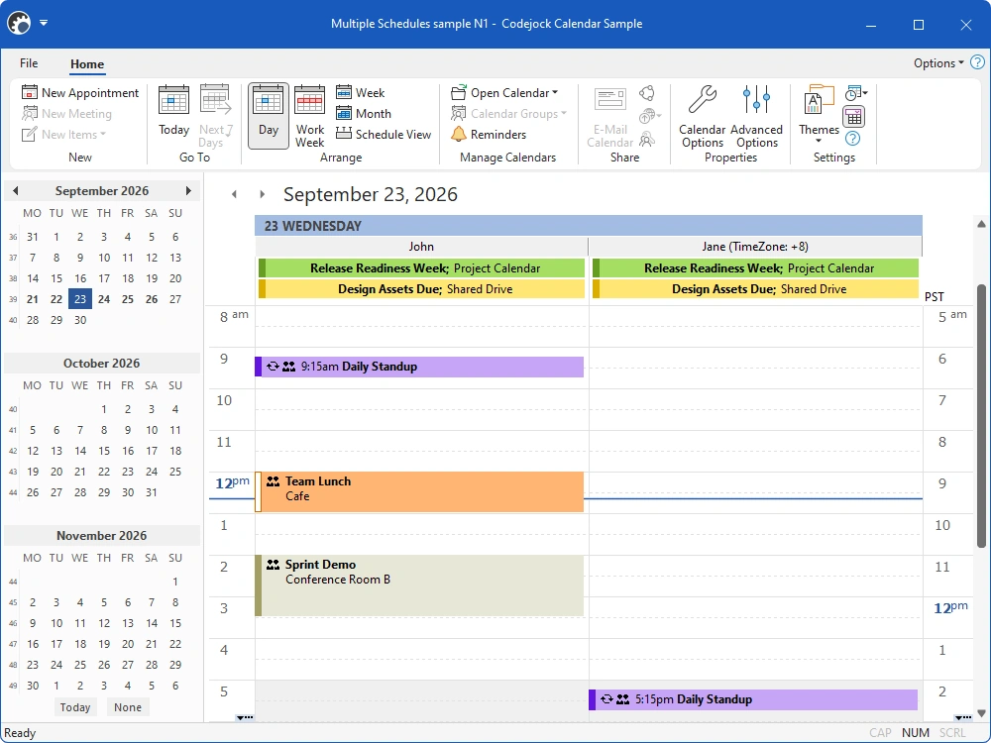This screenshot has width=991, height=743.
Task: Switch to Schedule View
Action: click(x=384, y=134)
